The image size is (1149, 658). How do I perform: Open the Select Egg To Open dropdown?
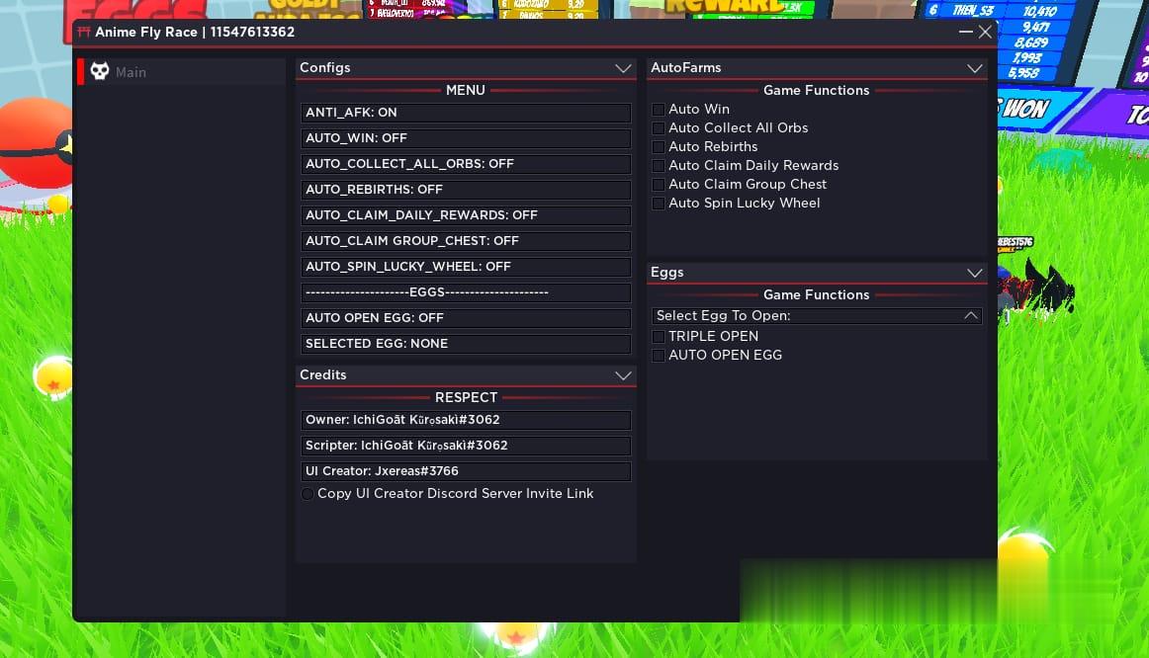coord(817,316)
